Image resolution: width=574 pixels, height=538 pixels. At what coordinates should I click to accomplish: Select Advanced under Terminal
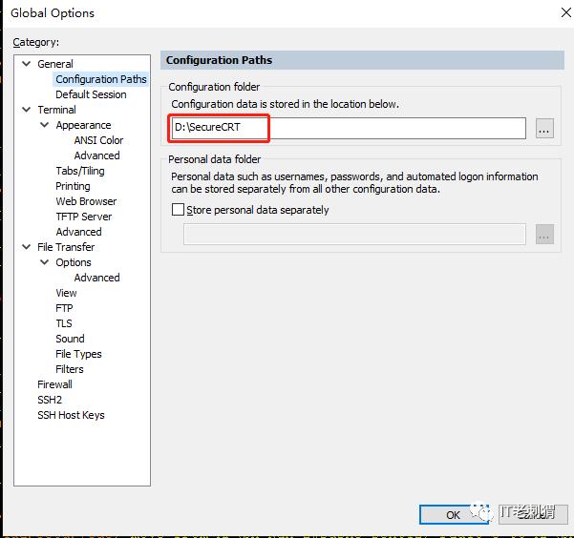pyautogui.click(x=78, y=232)
